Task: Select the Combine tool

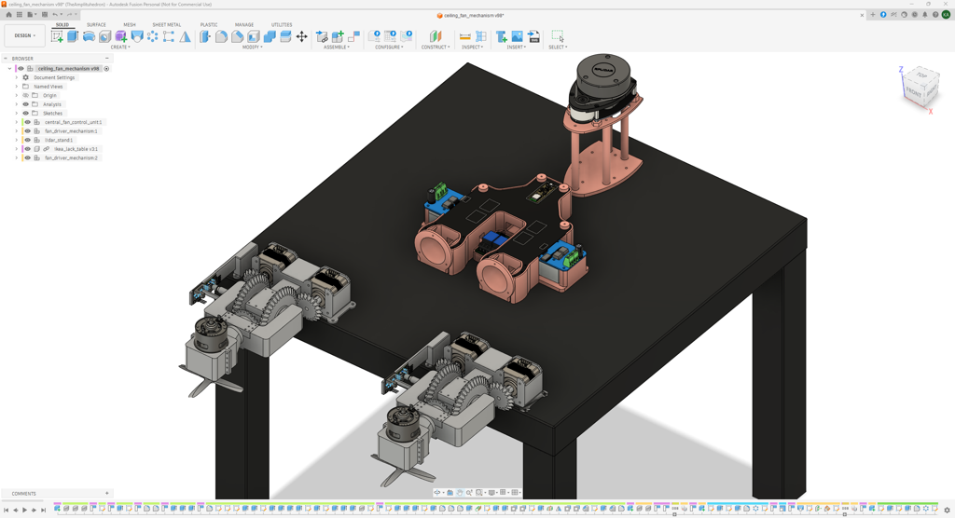Action: point(270,36)
